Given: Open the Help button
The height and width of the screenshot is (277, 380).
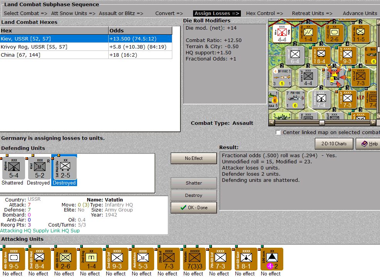Looking at the screenshot, I should 368,144.
